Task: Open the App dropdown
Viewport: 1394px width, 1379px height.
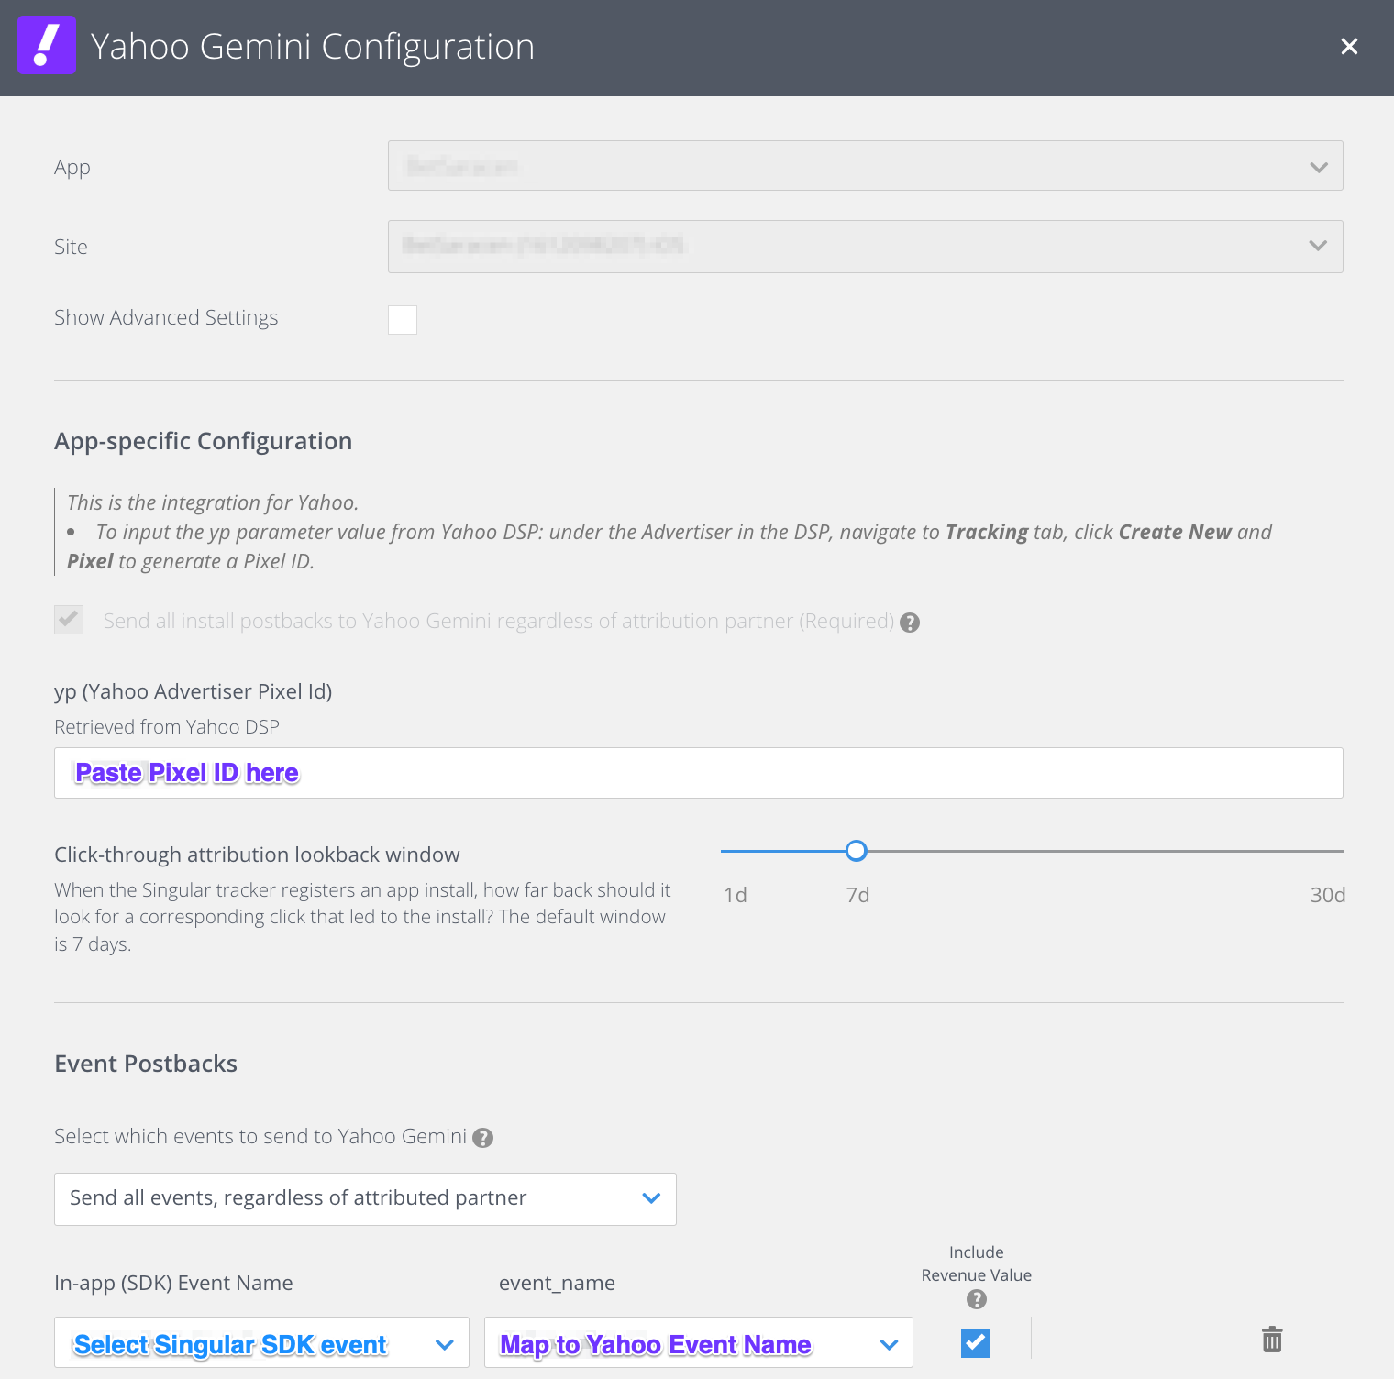Action: tap(865, 166)
